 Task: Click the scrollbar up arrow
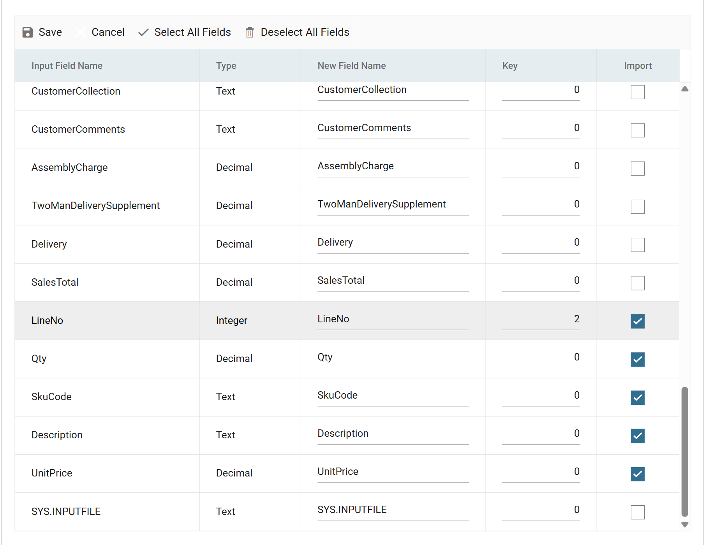(x=685, y=89)
